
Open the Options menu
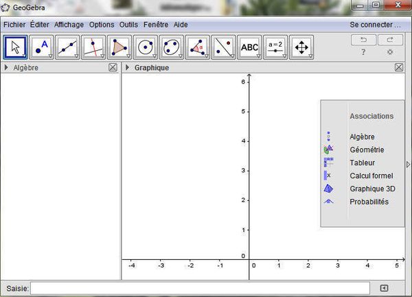pyautogui.click(x=102, y=25)
